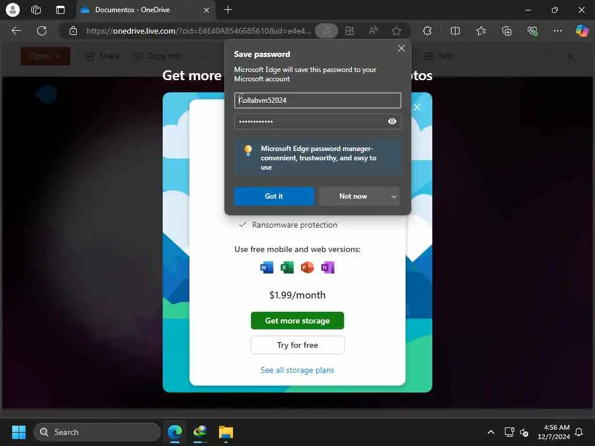Open the OneDrive Open dropdown
The width and height of the screenshot is (595, 446).
[45, 56]
